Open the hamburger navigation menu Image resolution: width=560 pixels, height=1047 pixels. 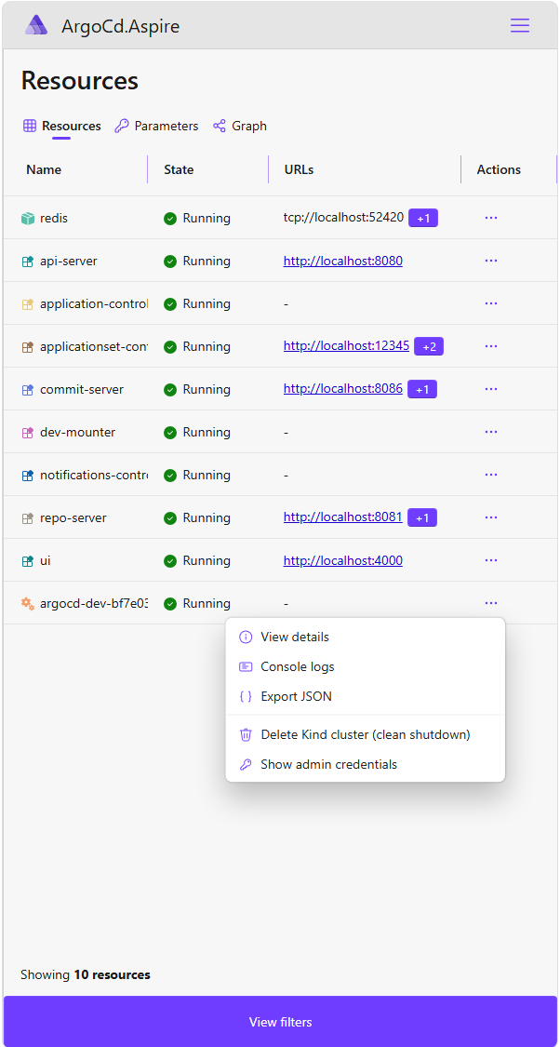(x=520, y=25)
